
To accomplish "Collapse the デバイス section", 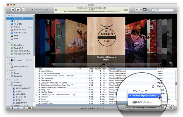I will [8, 58].
